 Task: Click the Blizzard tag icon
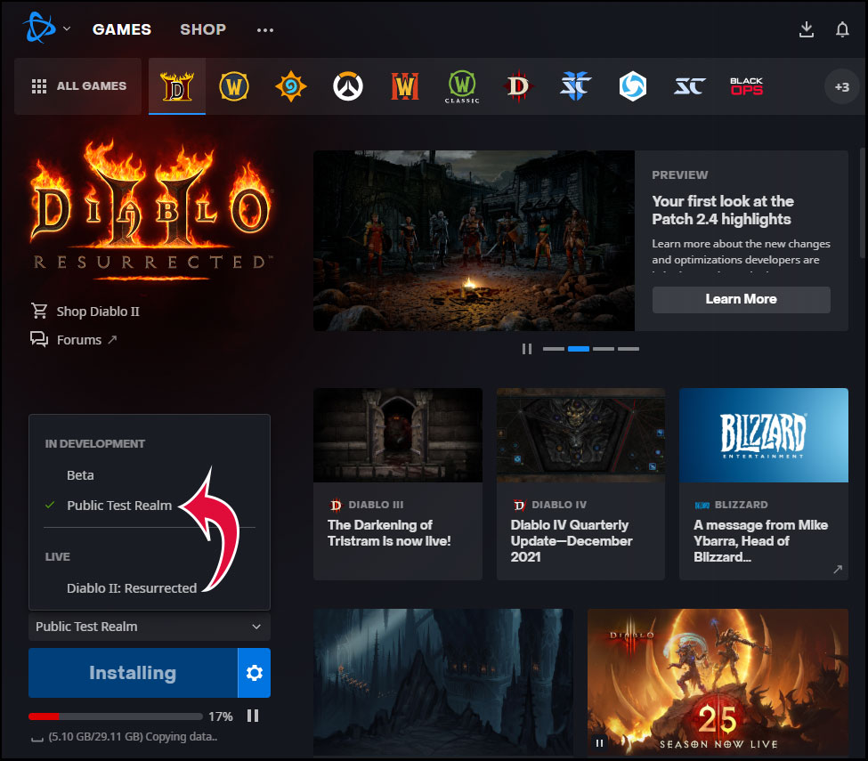(x=702, y=506)
